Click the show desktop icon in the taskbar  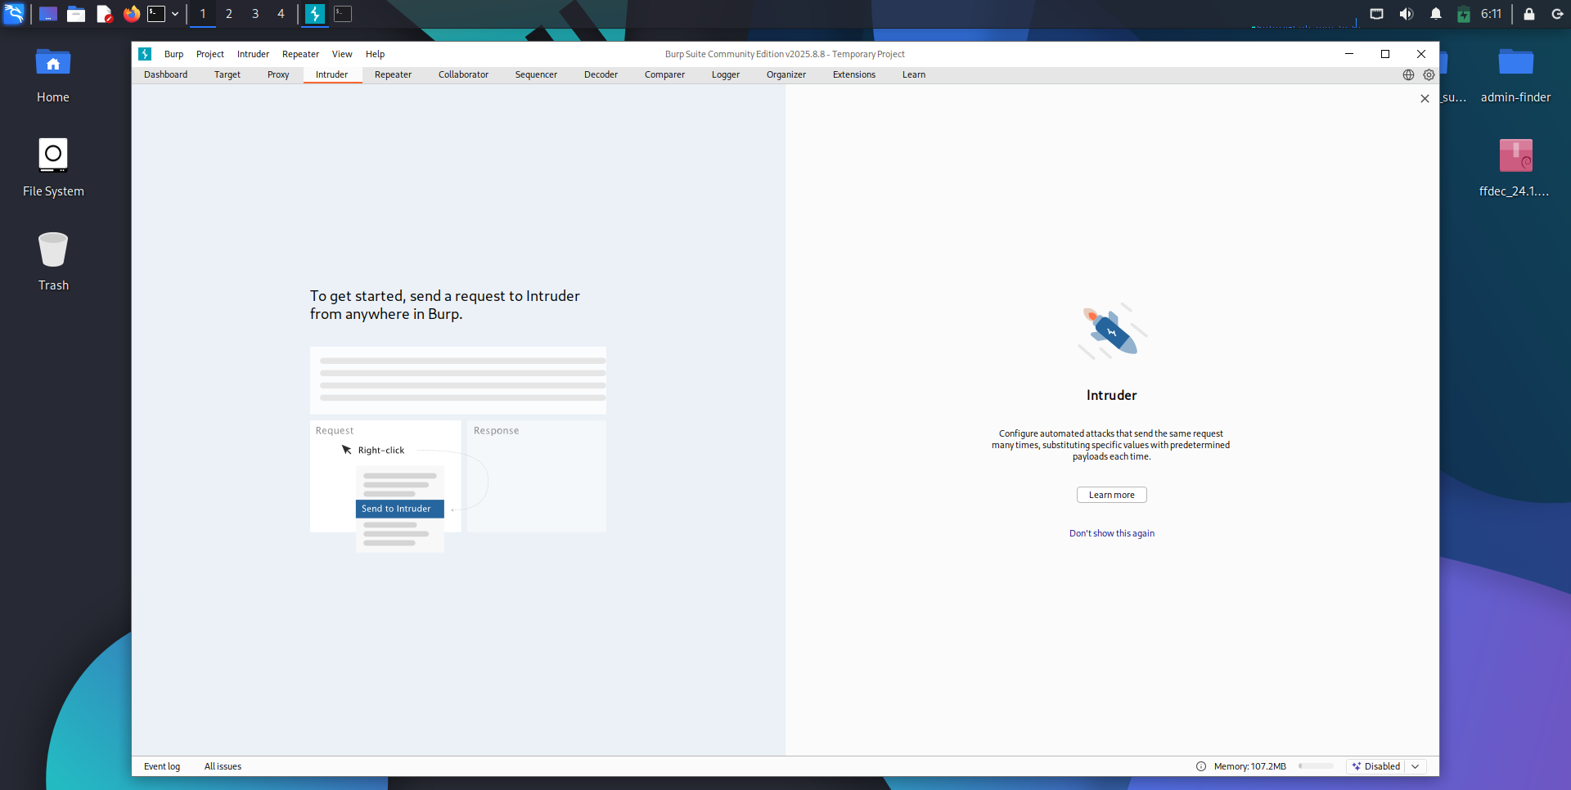[x=48, y=14]
